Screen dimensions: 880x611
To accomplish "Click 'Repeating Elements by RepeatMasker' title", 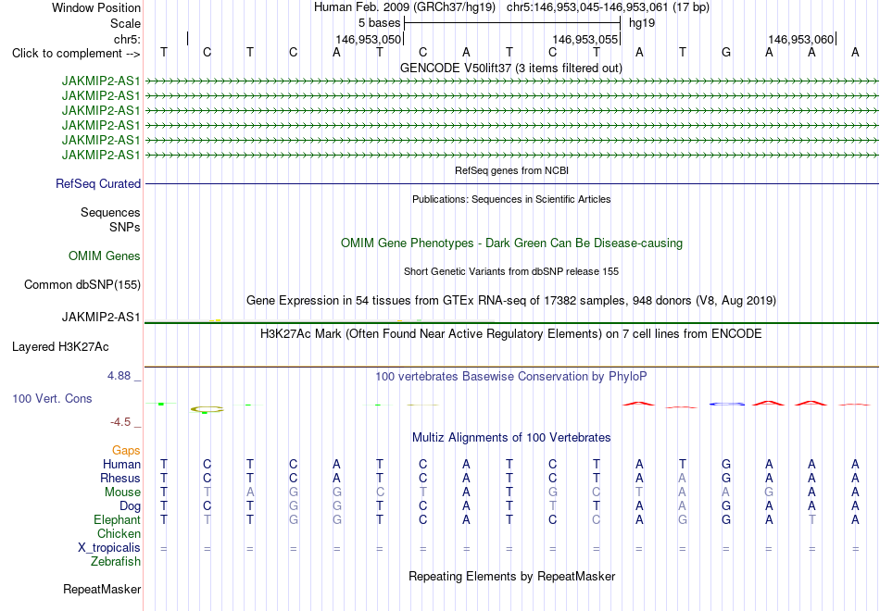I will (x=512, y=577).
